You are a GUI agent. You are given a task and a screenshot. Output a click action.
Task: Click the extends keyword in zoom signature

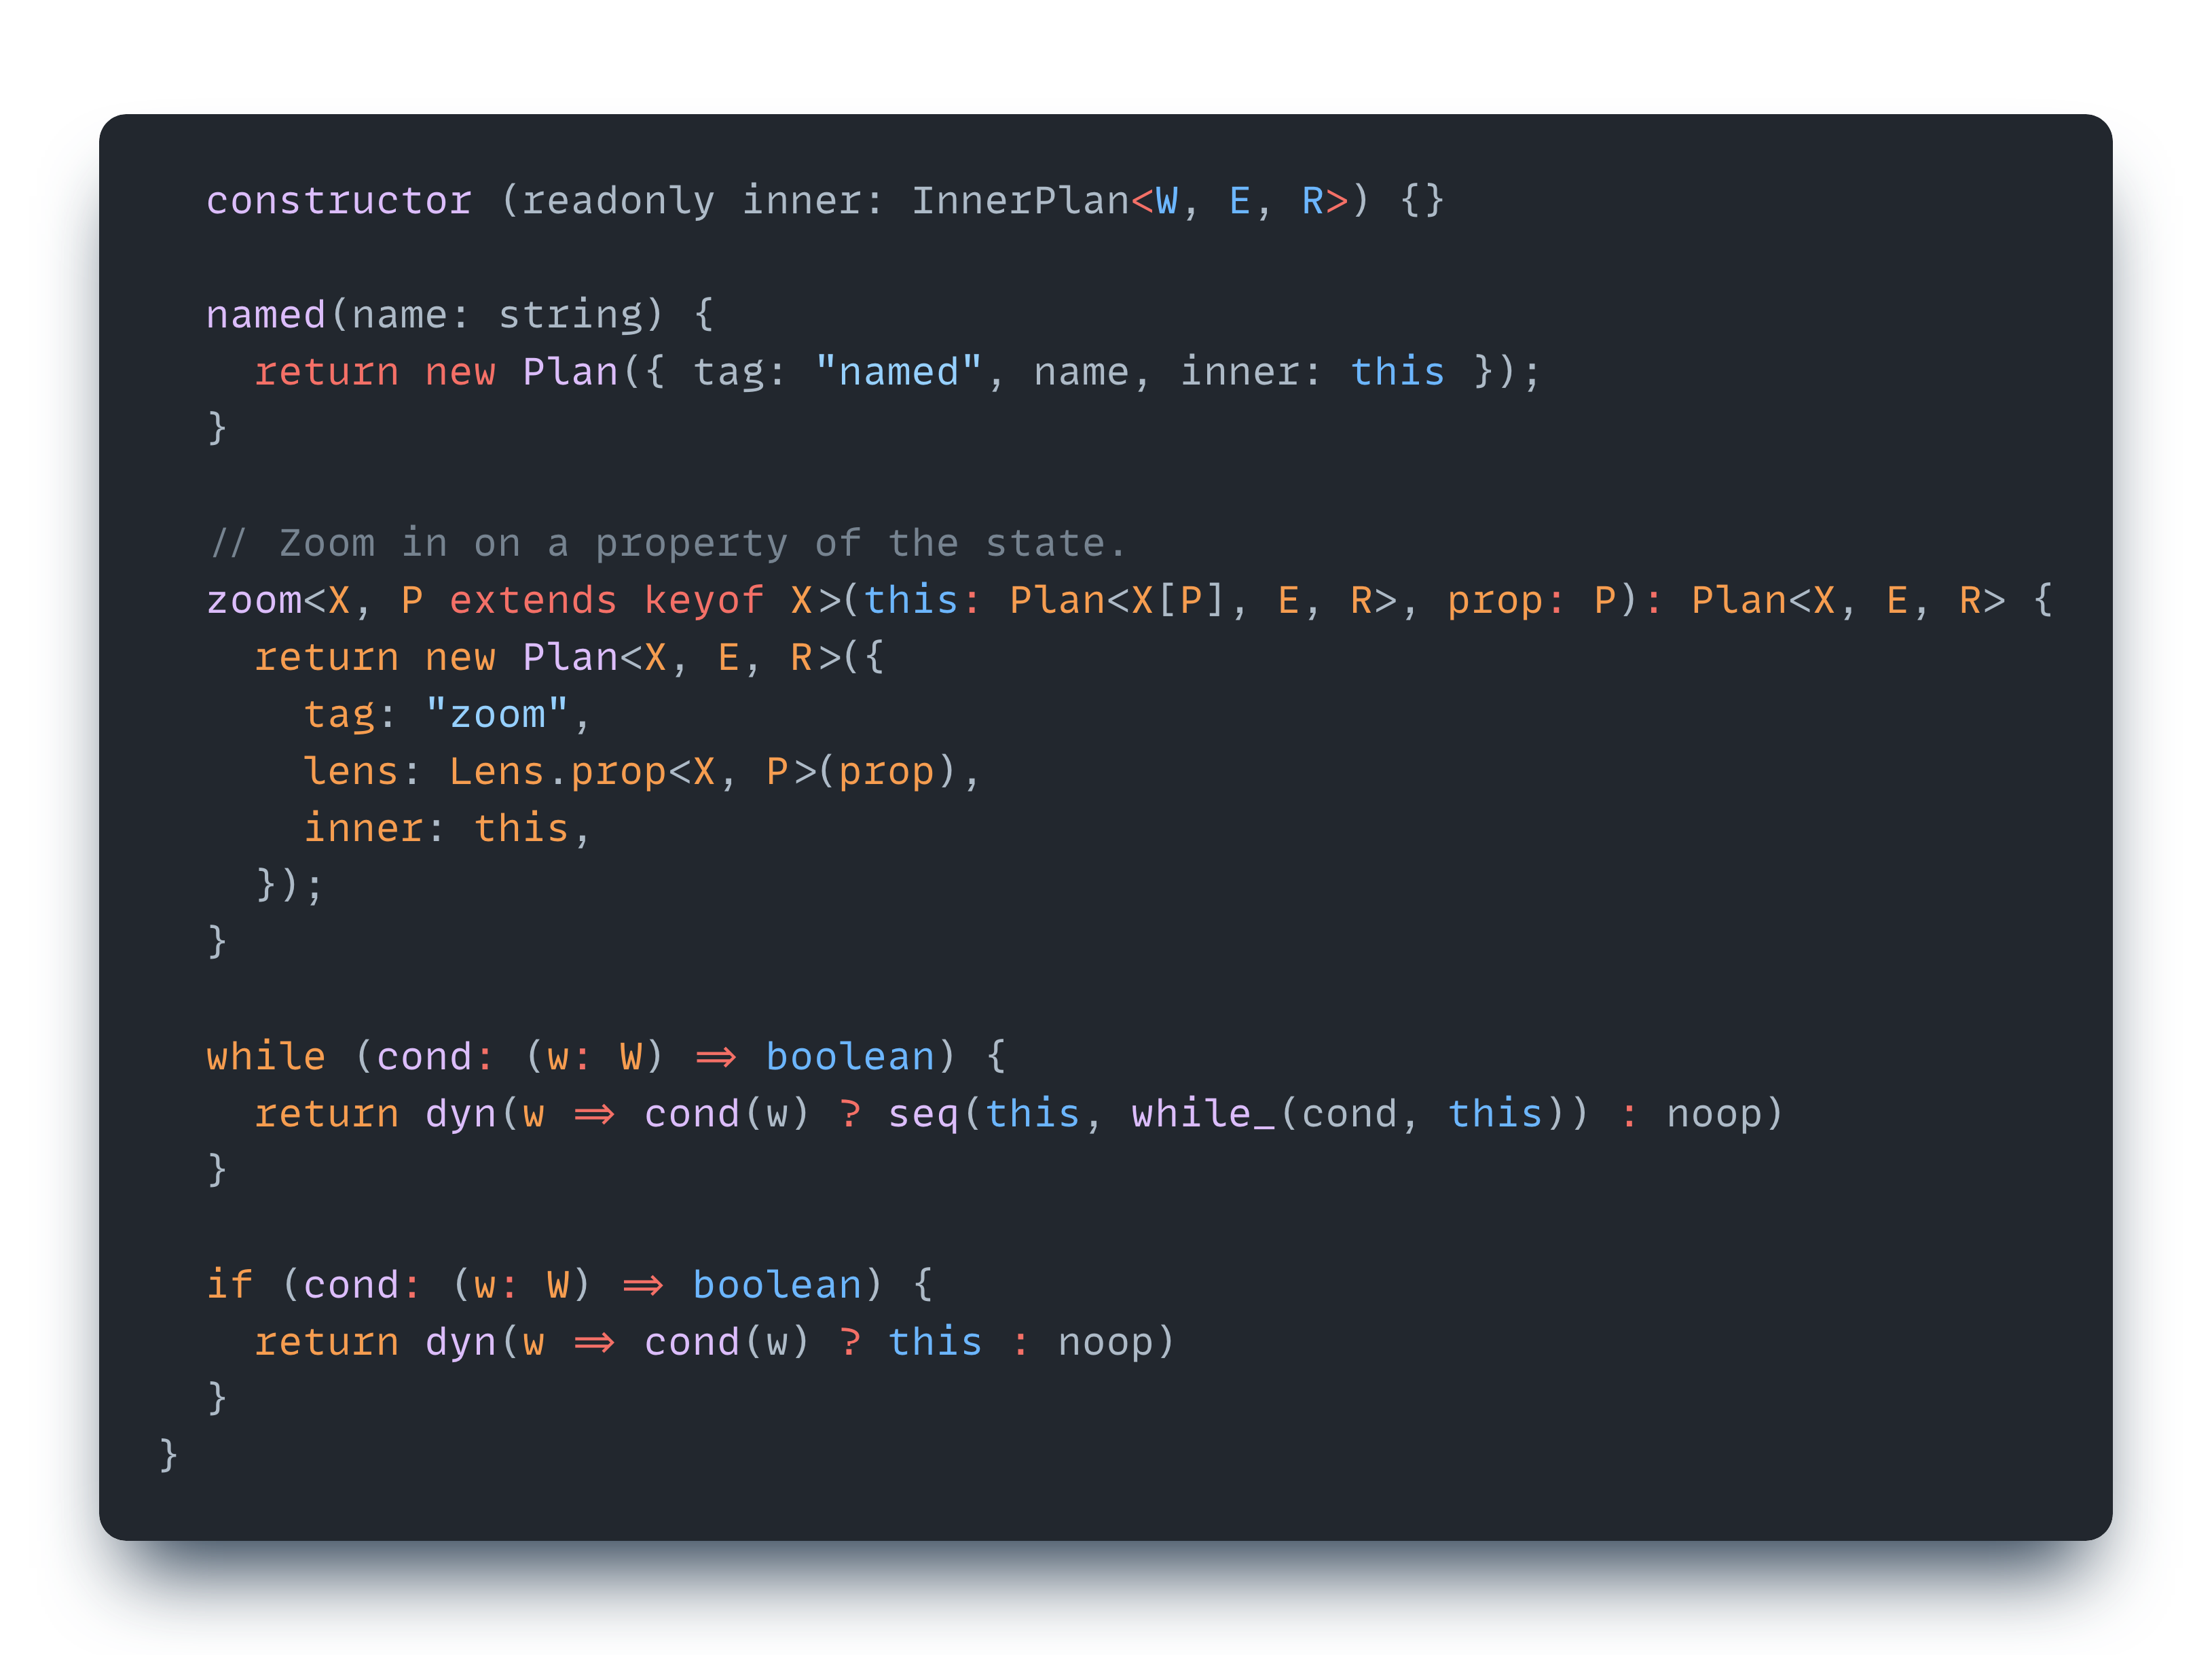pyautogui.click(x=532, y=601)
